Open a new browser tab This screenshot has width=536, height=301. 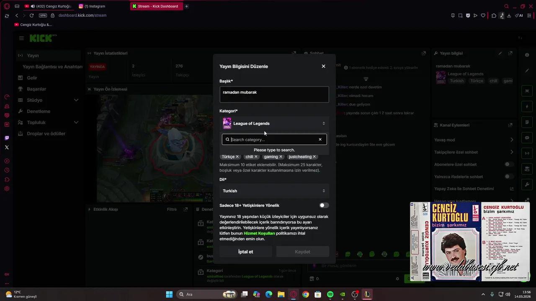coord(187,6)
